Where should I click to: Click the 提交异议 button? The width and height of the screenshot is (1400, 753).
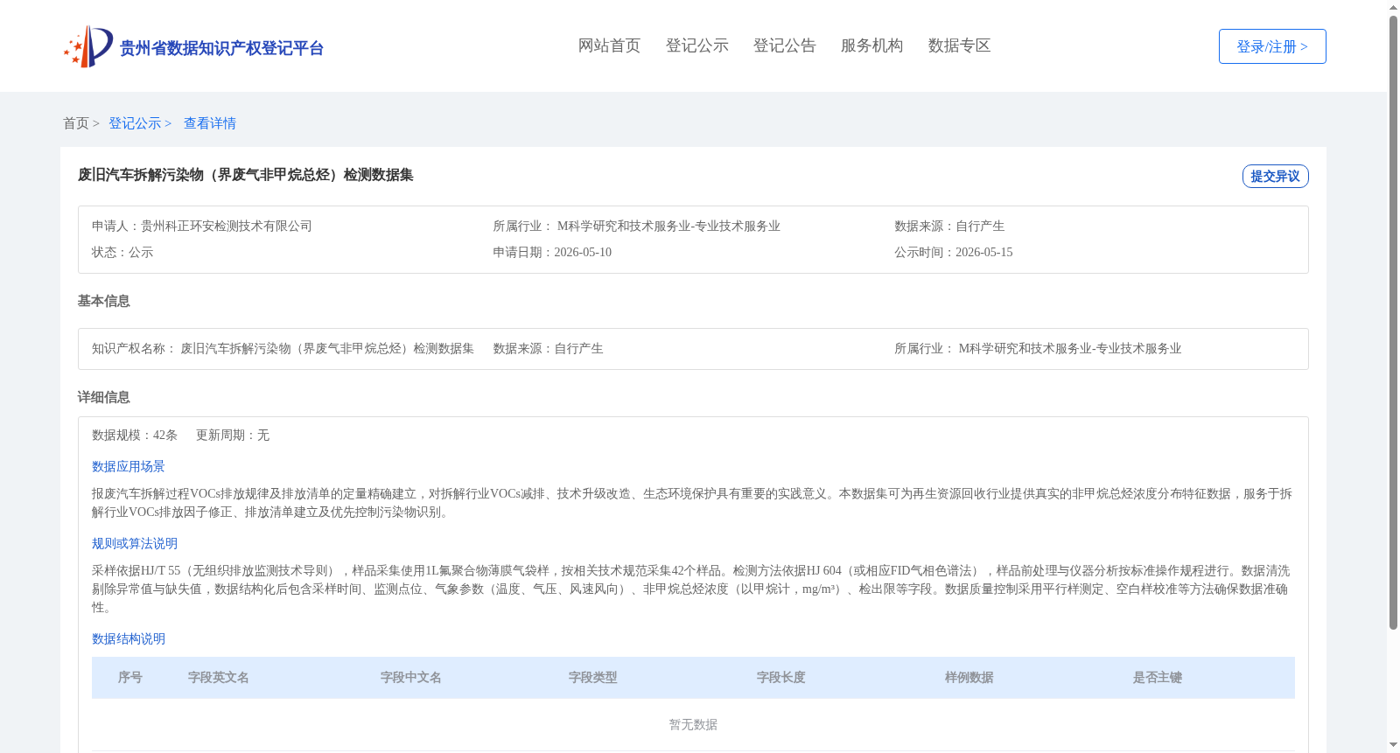pyautogui.click(x=1275, y=176)
